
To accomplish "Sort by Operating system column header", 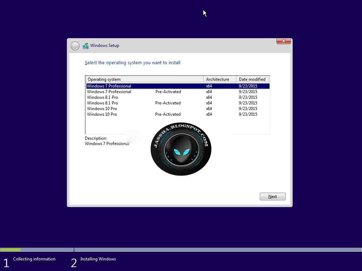I will 145,79.
